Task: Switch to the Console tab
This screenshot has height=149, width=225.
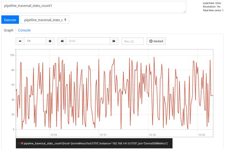Action: coord(24,30)
